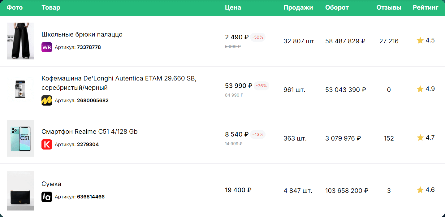Image resolution: width=445 pixels, height=217 pixels.
Task: Click the -50% discount badge
Action: point(257,37)
